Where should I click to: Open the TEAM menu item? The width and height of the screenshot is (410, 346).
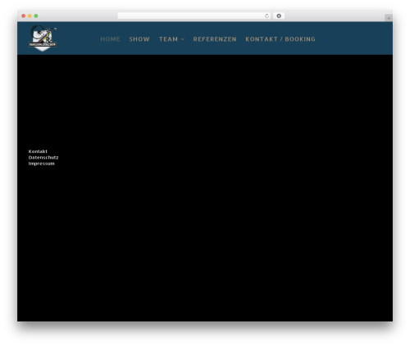point(168,39)
